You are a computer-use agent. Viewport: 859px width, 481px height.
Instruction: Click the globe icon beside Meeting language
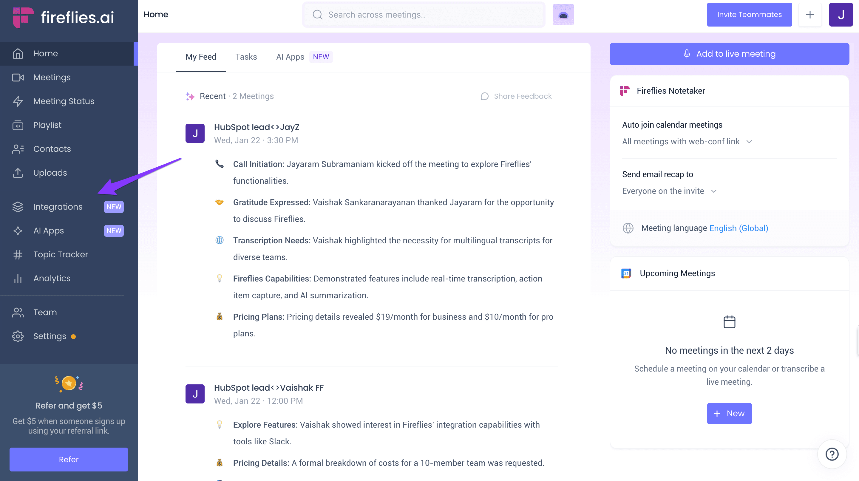[x=628, y=228]
